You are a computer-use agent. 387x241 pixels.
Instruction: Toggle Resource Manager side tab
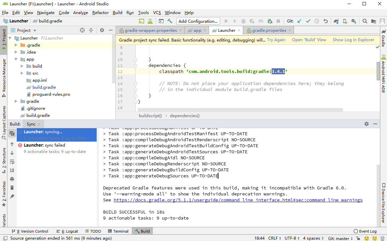pos(4,78)
